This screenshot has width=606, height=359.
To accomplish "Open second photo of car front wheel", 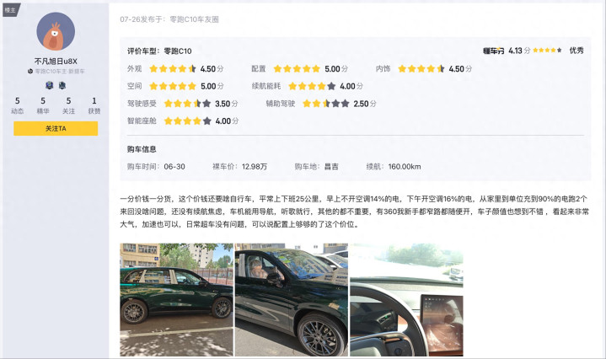I will click(292, 299).
